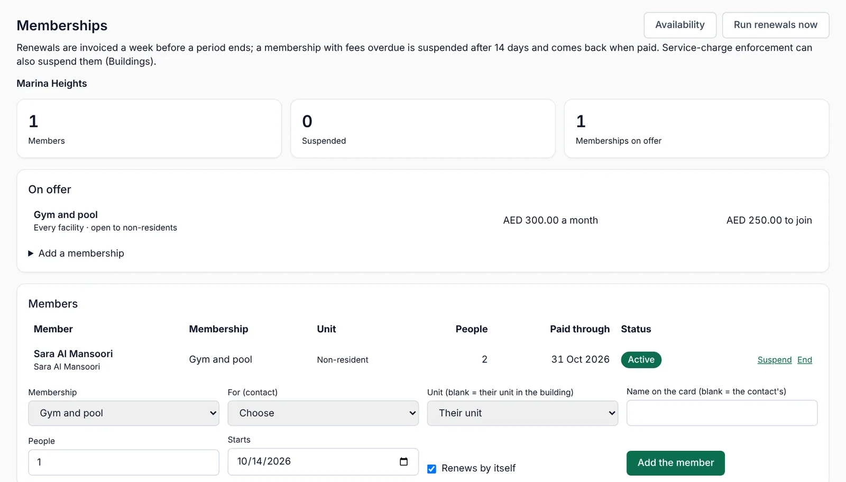Click the Membership column header
Viewport: 846px width, 482px height.
[x=218, y=329]
